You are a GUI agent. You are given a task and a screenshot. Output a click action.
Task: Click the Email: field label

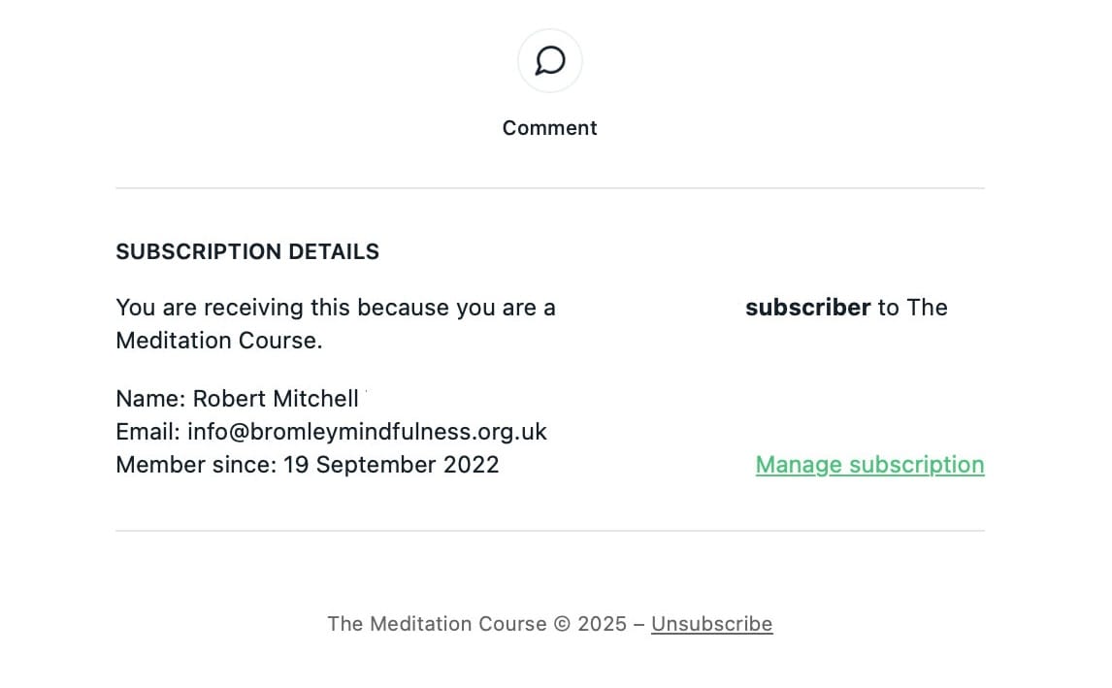pos(148,432)
